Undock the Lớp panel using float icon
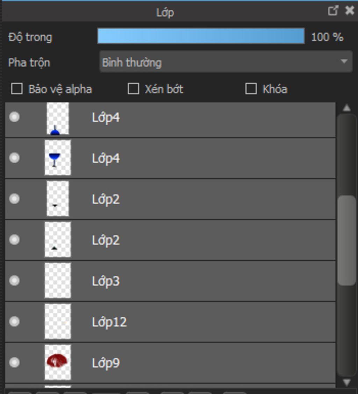 (333, 11)
